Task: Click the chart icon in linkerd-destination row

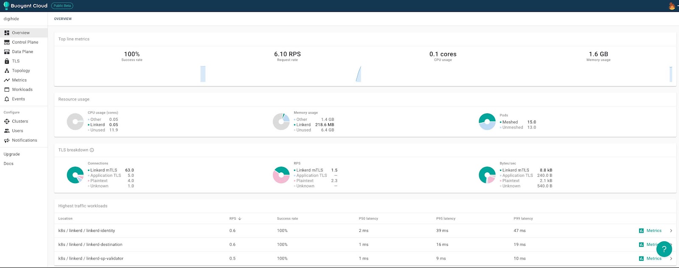Action: (641, 245)
